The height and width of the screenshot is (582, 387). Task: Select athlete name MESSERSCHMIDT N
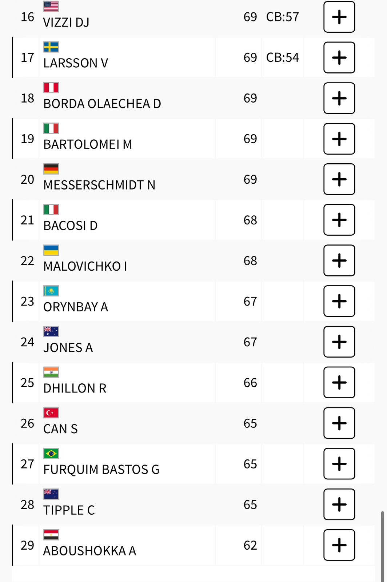99,185
